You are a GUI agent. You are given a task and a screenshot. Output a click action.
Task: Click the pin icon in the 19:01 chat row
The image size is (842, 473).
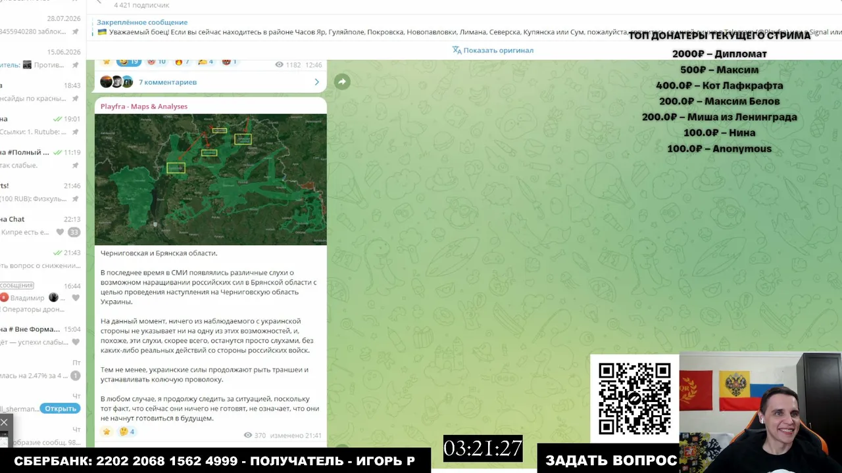(x=76, y=131)
